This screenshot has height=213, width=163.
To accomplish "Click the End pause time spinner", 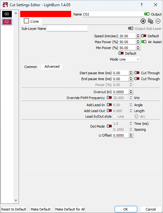I will 131,79.
